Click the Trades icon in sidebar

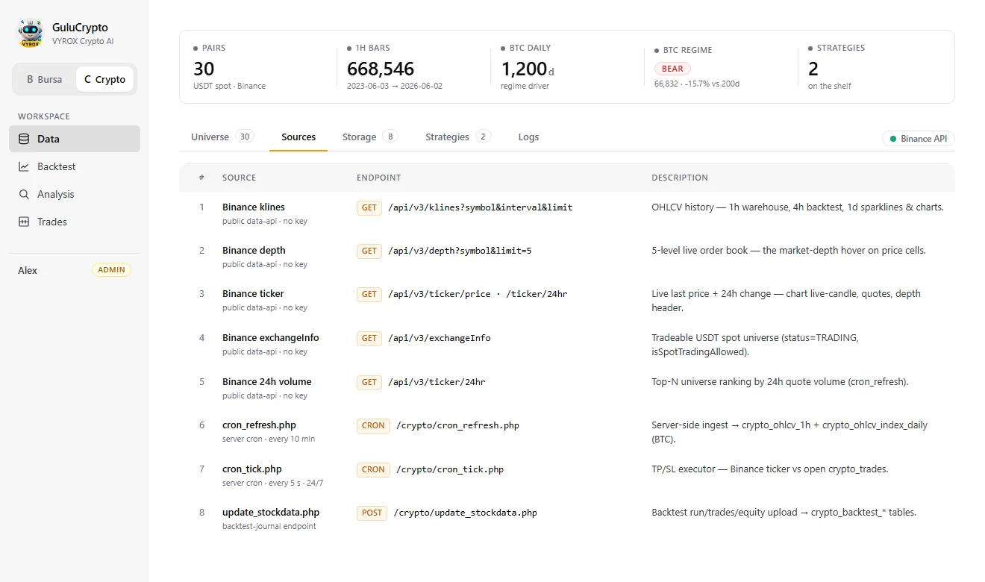coord(24,222)
